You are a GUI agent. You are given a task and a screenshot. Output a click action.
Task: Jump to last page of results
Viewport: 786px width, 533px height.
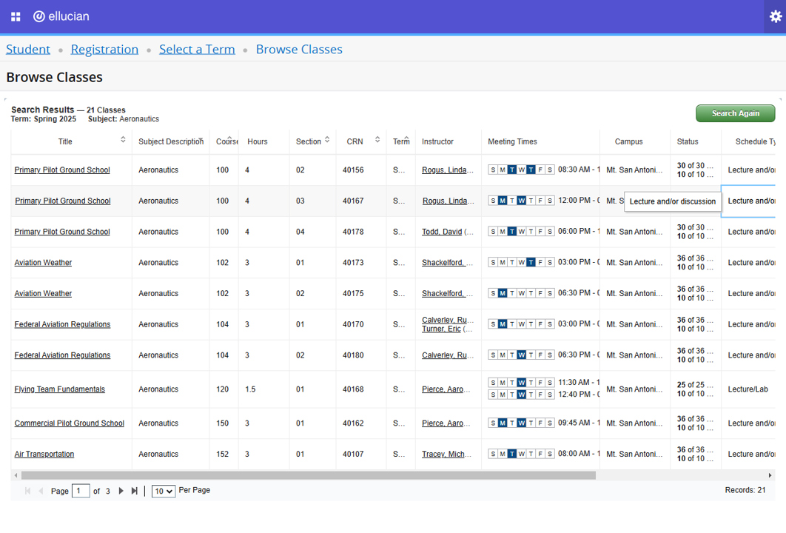coord(134,491)
